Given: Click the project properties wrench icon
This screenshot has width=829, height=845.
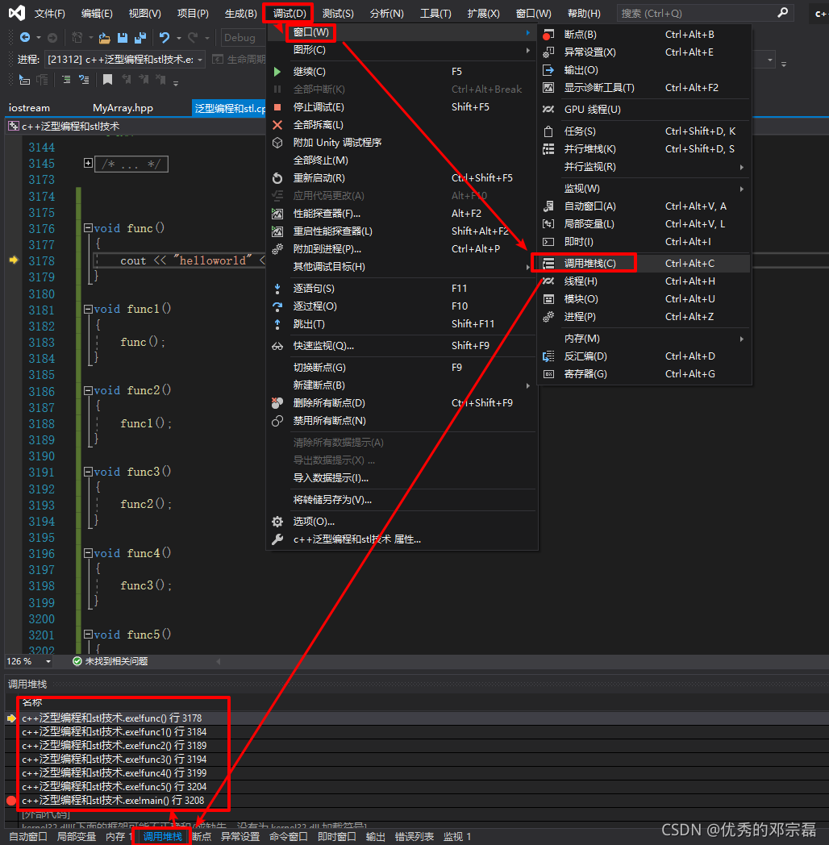Looking at the screenshot, I should pos(277,539).
